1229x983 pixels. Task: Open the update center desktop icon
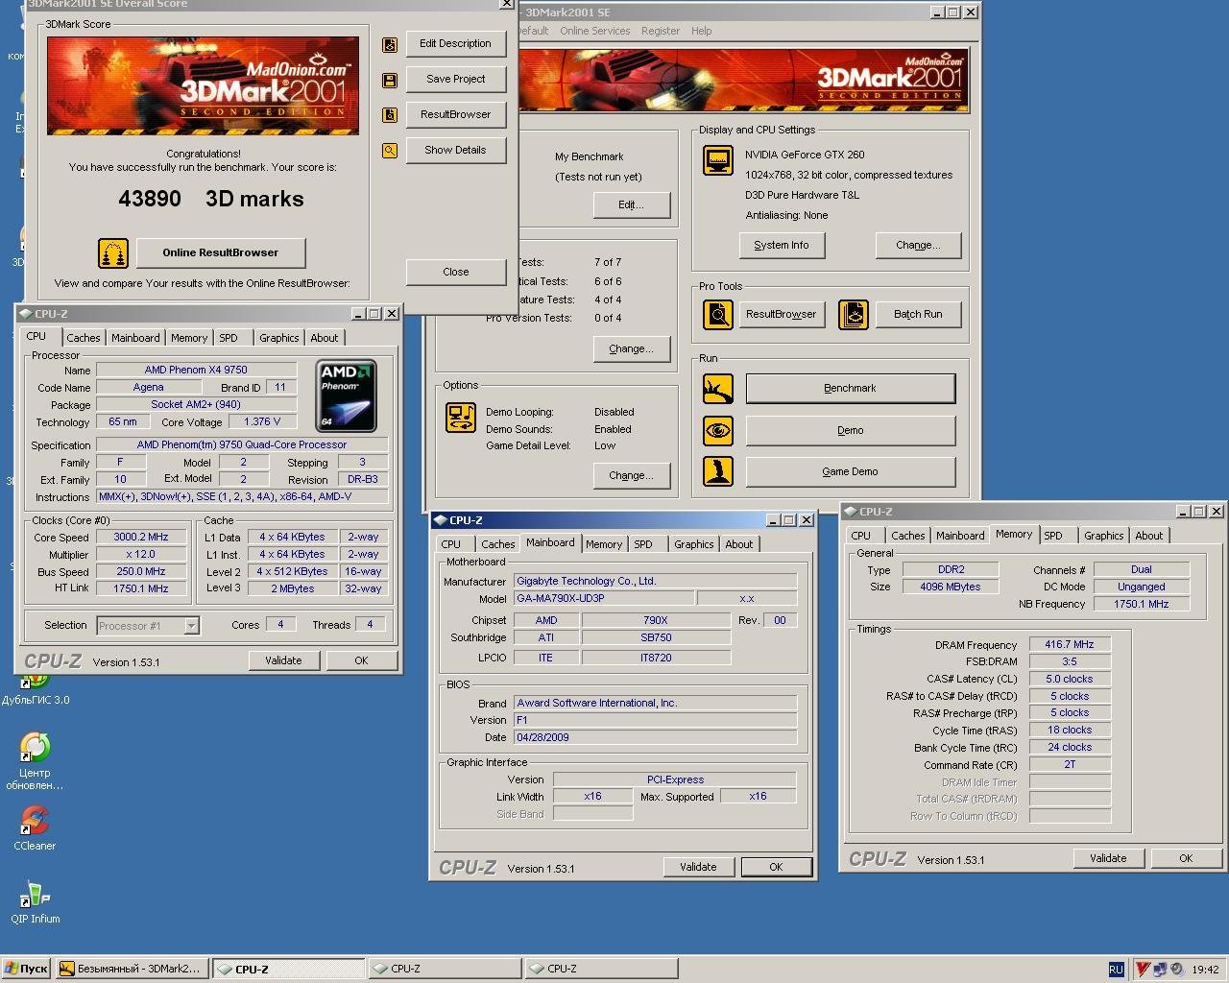tap(35, 760)
